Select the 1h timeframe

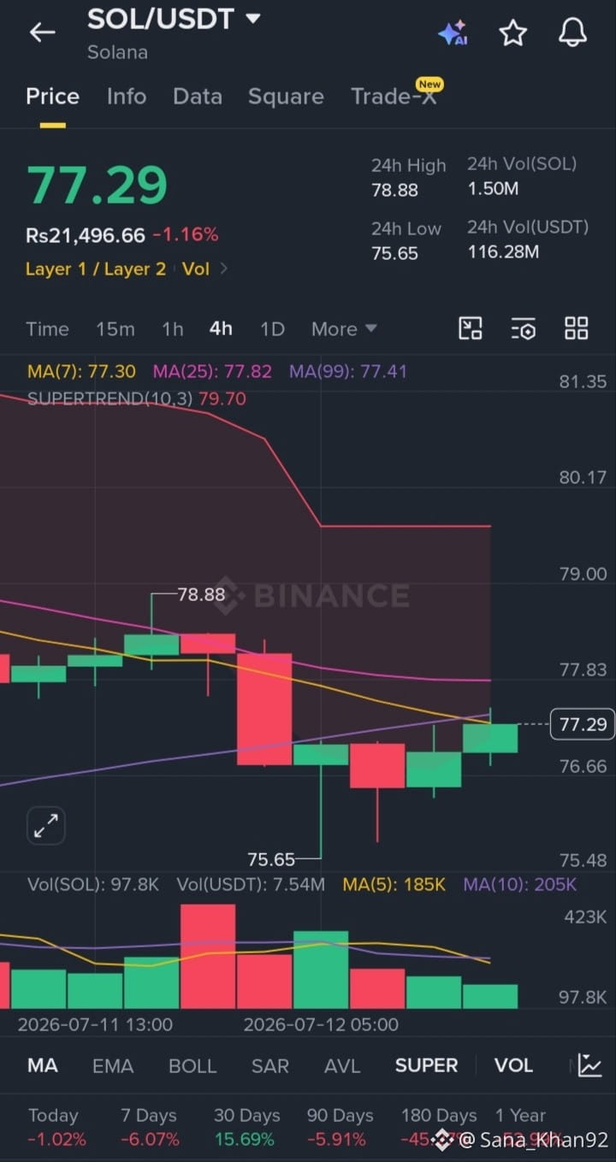[x=173, y=329]
